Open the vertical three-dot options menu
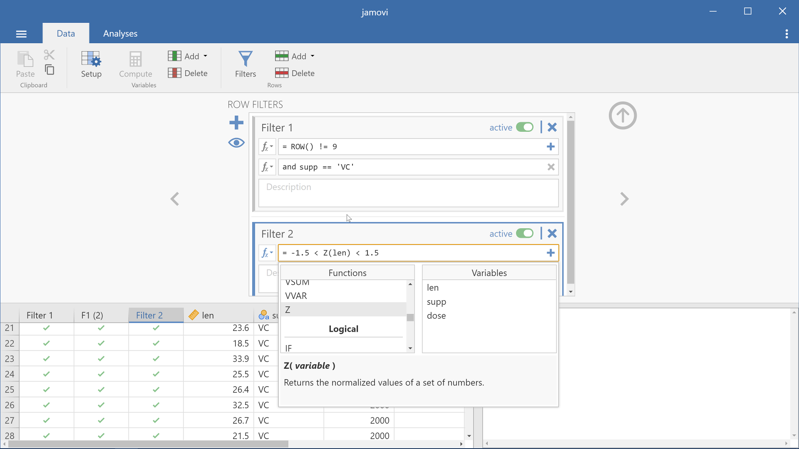The height and width of the screenshot is (449, 799). coord(787,34)
